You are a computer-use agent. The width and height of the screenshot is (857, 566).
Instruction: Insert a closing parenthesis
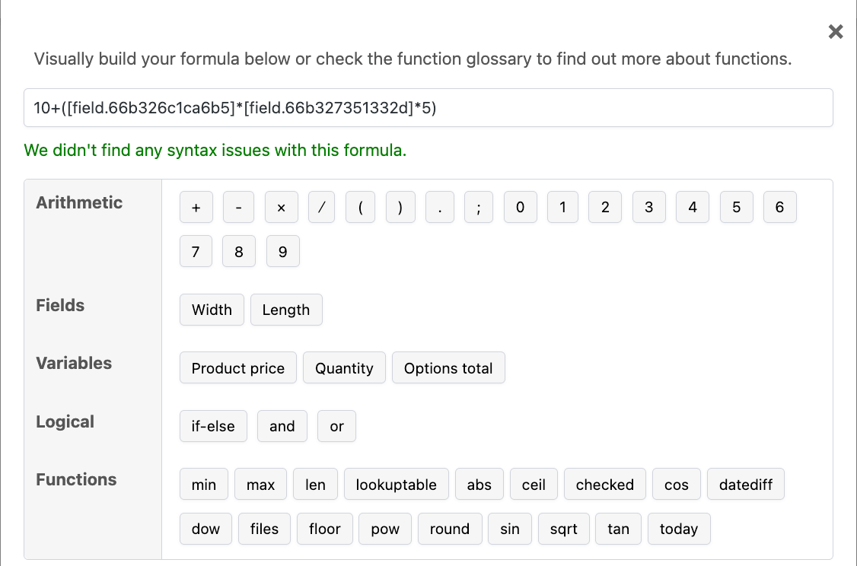click(x=400, y=207)
